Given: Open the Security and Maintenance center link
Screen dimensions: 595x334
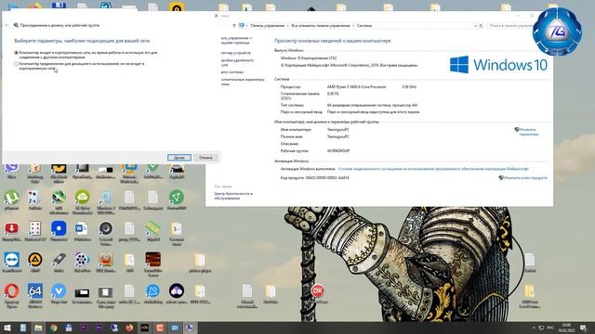Looking at the screenshot, I should [233, 196].
